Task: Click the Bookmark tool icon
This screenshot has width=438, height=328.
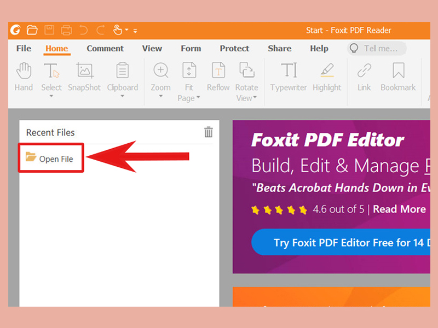Action: (399, 71)
